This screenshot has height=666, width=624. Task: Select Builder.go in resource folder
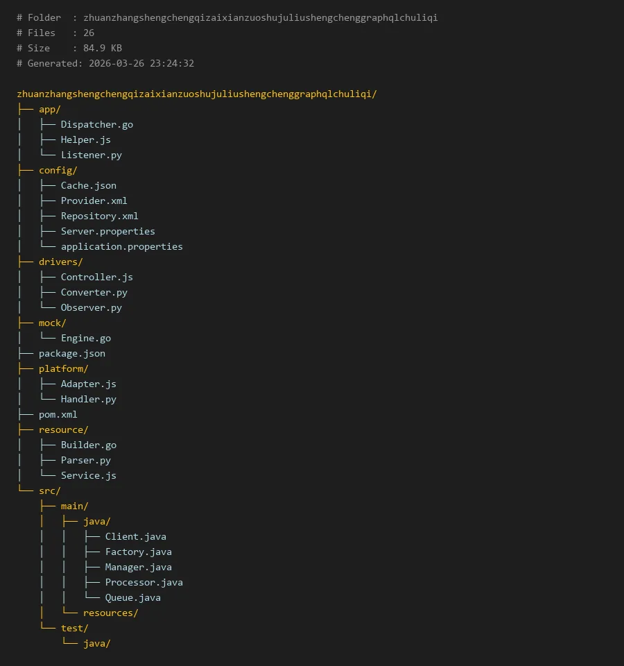pos(88,445)
